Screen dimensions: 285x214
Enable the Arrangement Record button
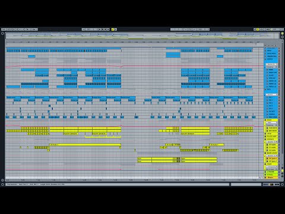click(105, 29)
